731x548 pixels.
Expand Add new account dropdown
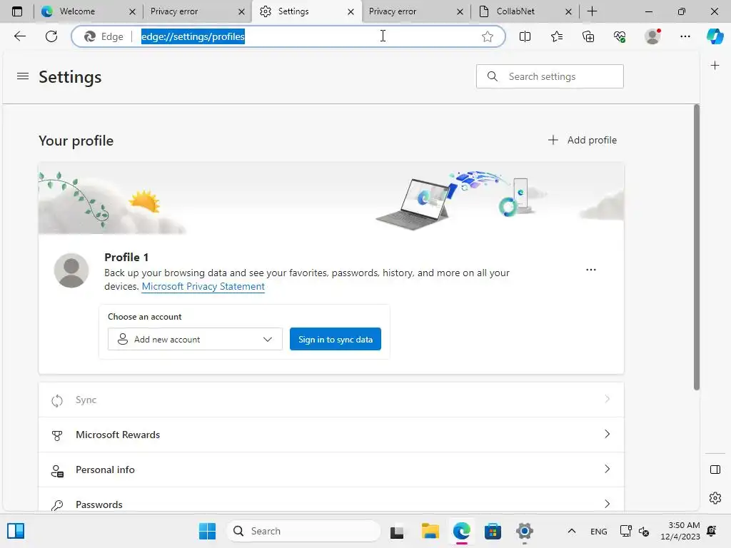pyautogui.click(x=195, y=339)
